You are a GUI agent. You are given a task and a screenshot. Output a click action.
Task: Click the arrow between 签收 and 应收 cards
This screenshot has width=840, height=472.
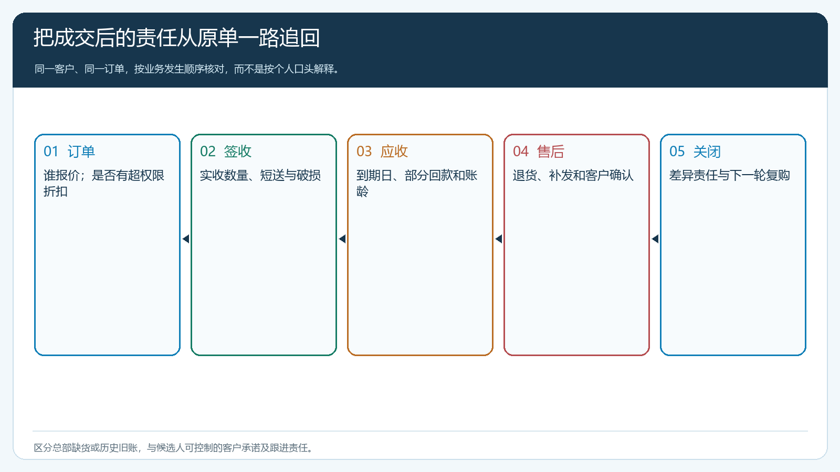pos(342,239)
